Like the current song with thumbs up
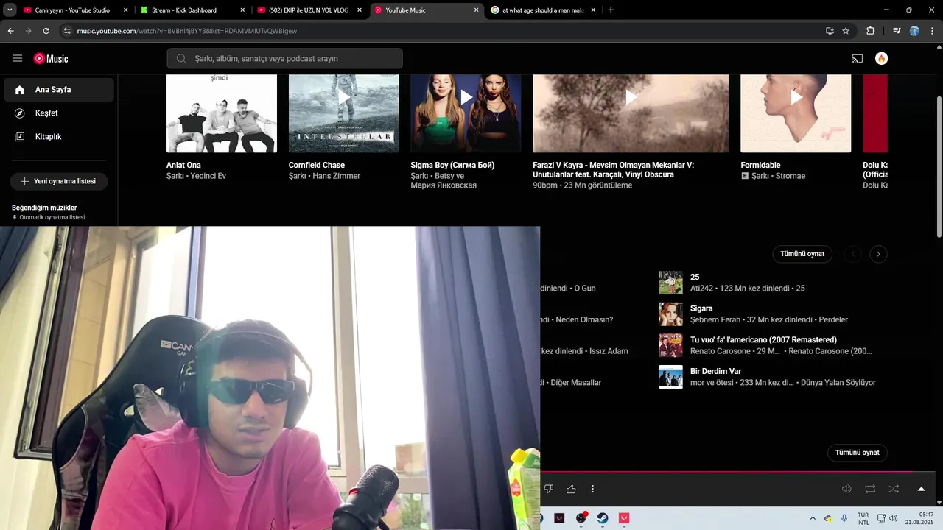Image resolution: width=943 pixels, height=530 pixels. pos(571,489)
